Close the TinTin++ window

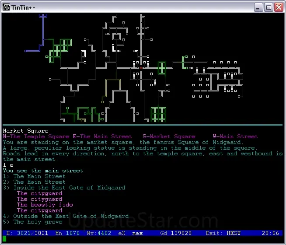click(279, 7)
